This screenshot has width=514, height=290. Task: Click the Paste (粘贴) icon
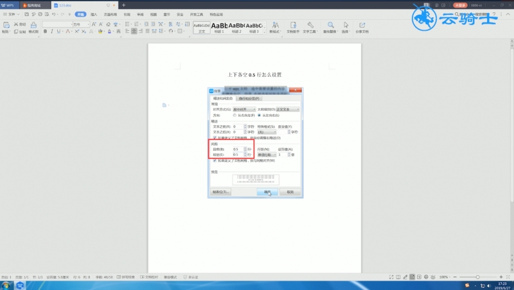6,25
